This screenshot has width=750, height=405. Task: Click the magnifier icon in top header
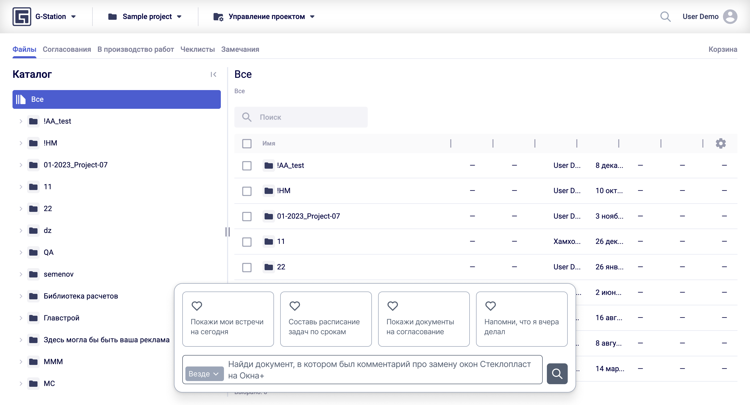coord(665,17)
